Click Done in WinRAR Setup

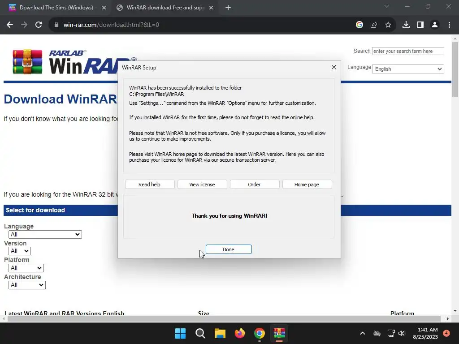[x=229, y=249]
